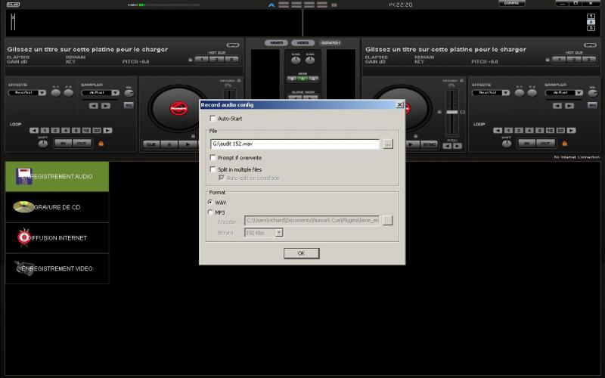The height and width of the screenshot is (378, 605).
Task: Toggle the left deck hot cue lock icon
Action: (191, 60)
